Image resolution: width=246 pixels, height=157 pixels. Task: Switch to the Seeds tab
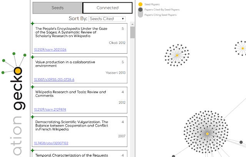57,8
